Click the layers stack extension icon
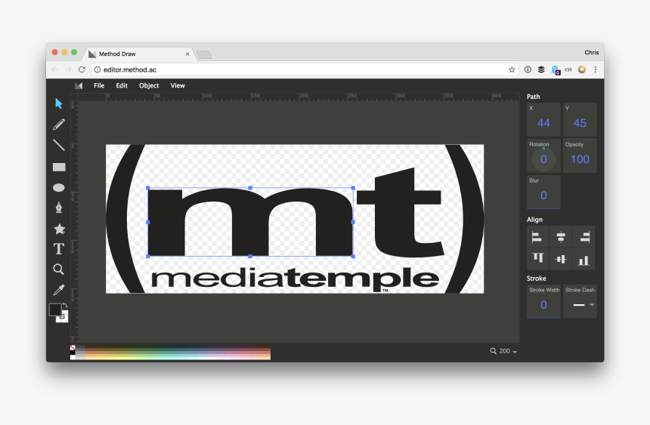The height and width of the screenshot is (425, 650). coord(541,69)
